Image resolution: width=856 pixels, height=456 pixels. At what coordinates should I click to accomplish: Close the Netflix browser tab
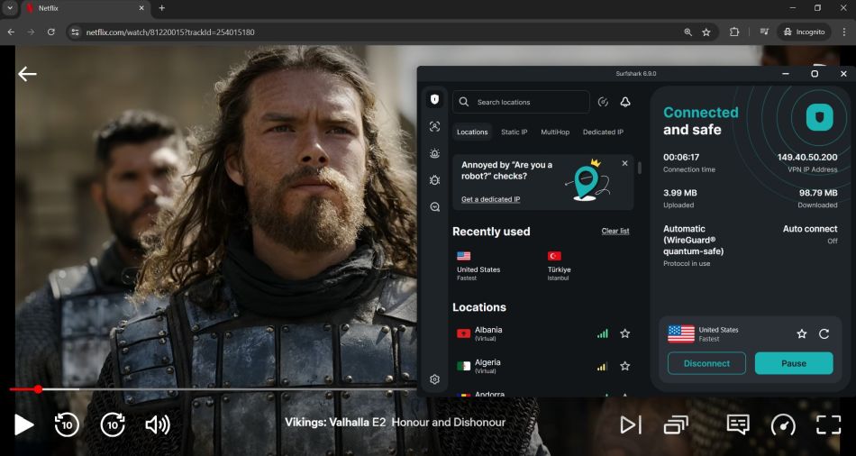pos(141,8)
